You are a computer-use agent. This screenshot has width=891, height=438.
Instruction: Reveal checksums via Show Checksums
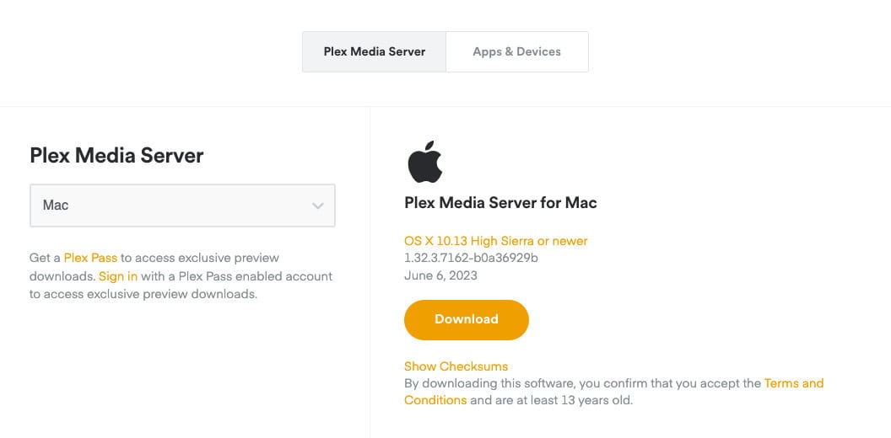coord(456,366)
